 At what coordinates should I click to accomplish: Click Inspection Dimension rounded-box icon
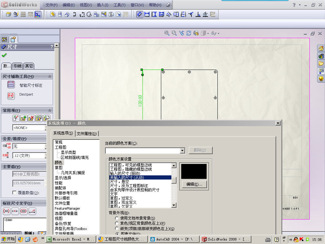click(x=23, y=211)
